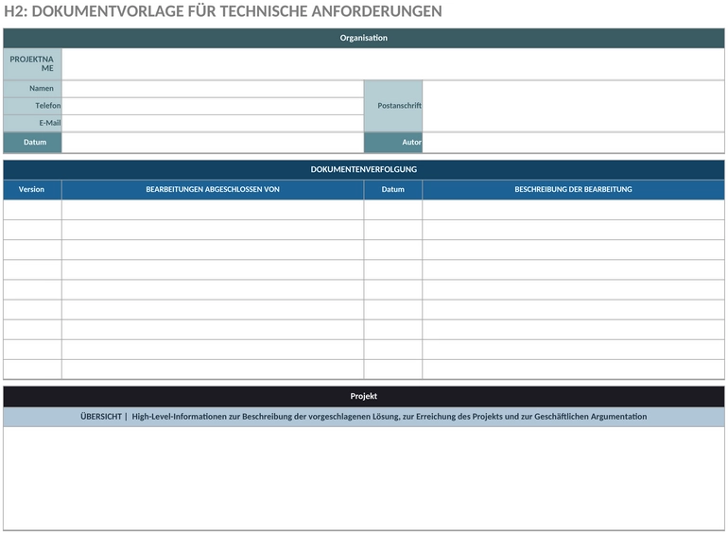Click the Telefon label cell
This screenshot has height=533, width=728.
click(32, 106)
